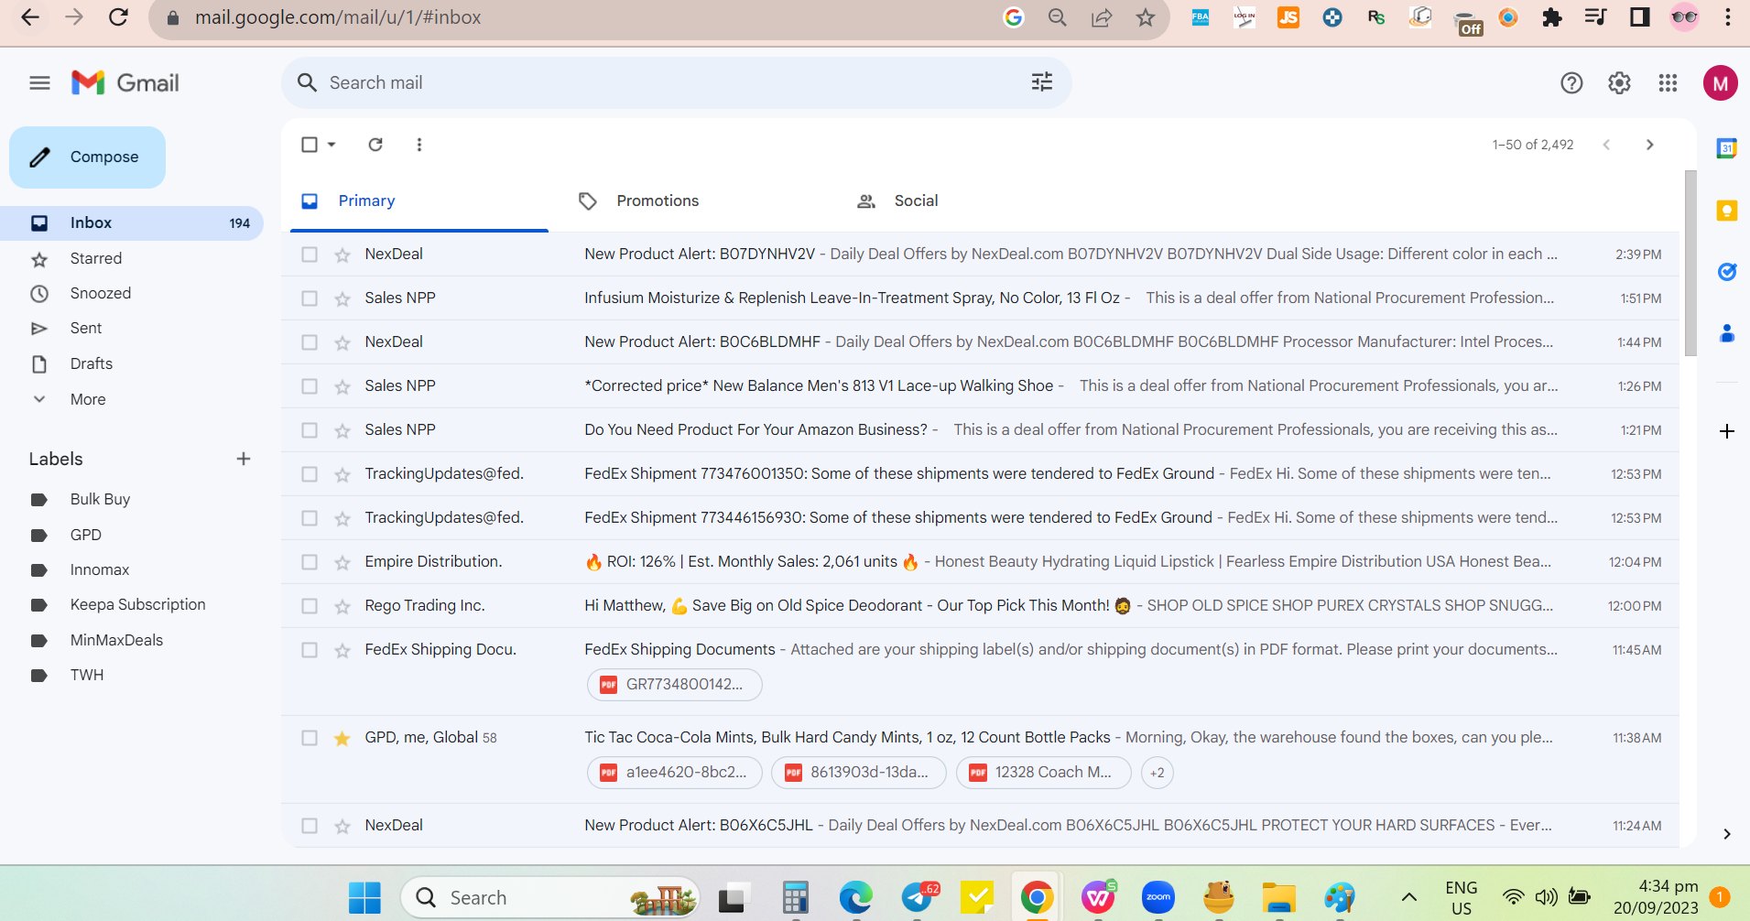Refresh the inbox mail list
The width and height of the screenshot is (1750, 921).
tap(375, 145)
